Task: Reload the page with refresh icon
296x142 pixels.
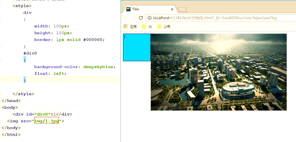Action: (x=141, y=18)
